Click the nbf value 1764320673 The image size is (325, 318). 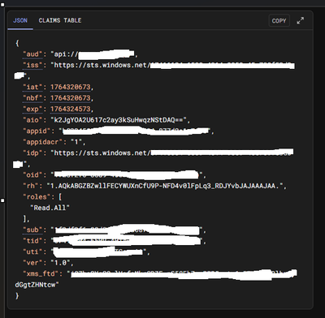[x=71, y=98]
